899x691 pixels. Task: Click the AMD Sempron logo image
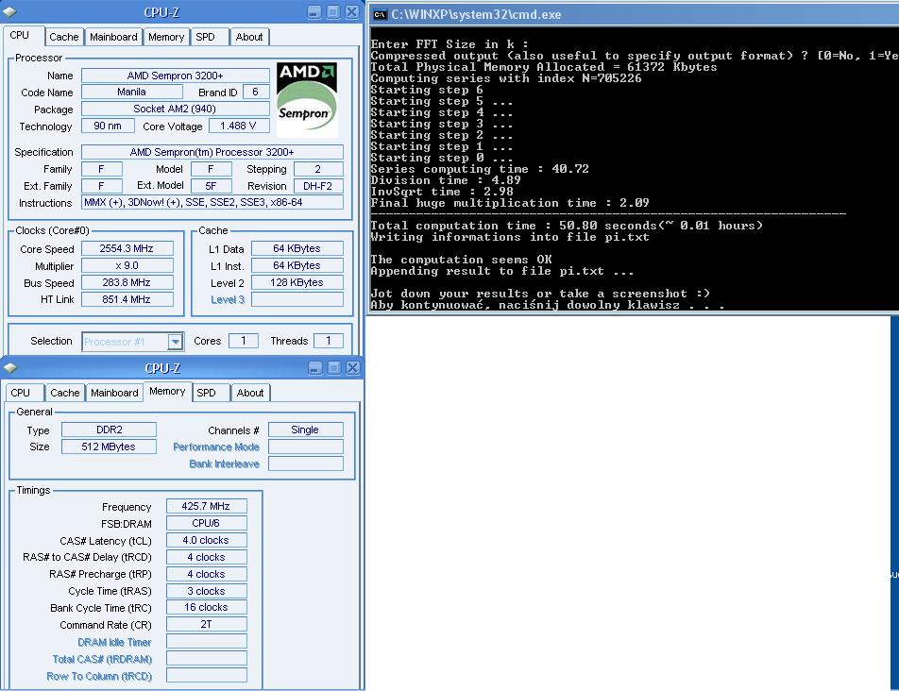307,100
